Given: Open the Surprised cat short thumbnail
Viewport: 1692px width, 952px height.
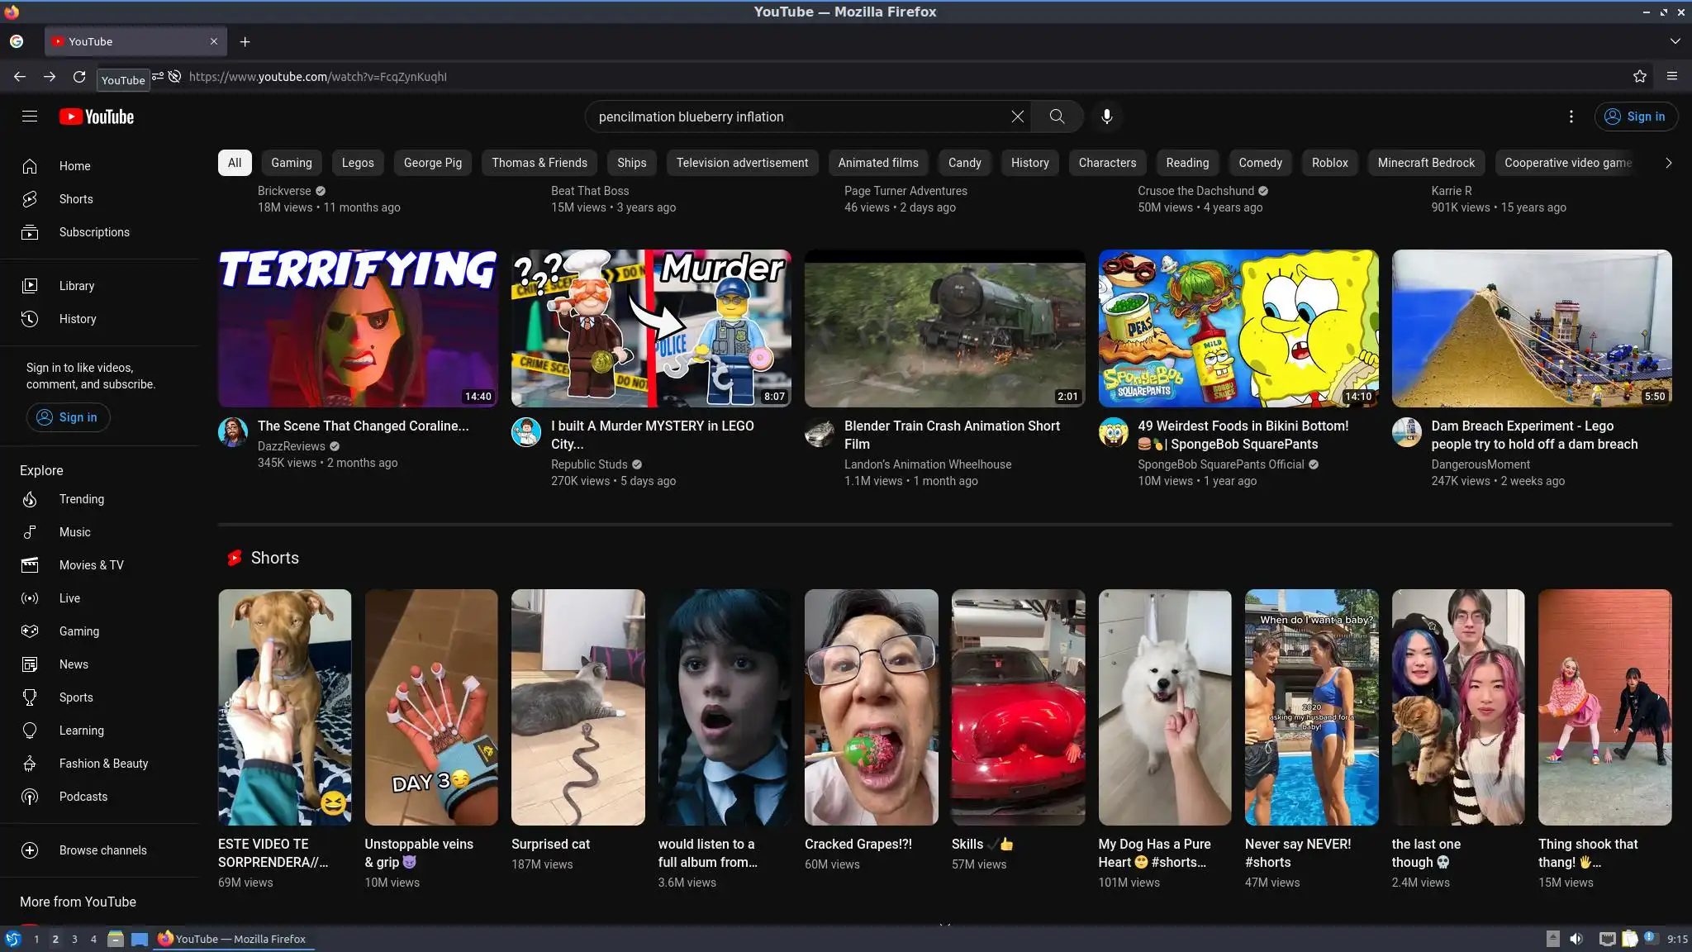Looking at the screenshot, I should pyautogui.click(x=577, y=707).
